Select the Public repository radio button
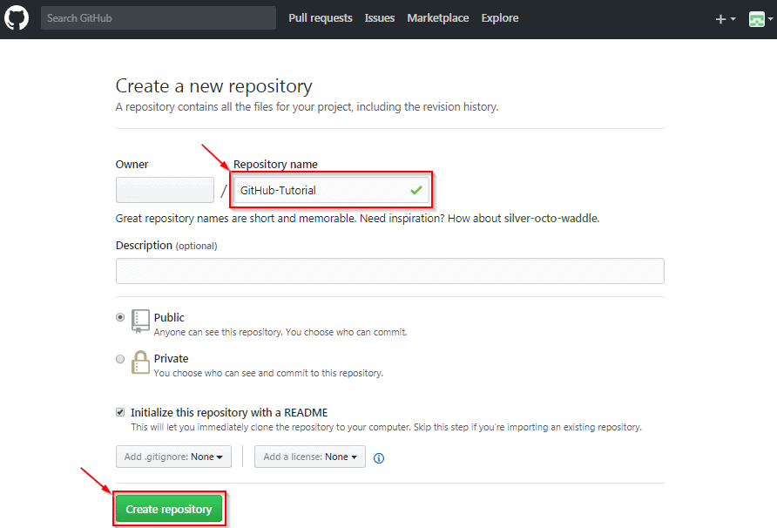 coord(119,317)
